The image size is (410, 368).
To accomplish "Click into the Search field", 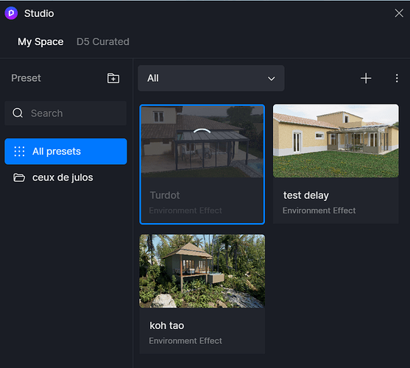I will pos(66,113).
